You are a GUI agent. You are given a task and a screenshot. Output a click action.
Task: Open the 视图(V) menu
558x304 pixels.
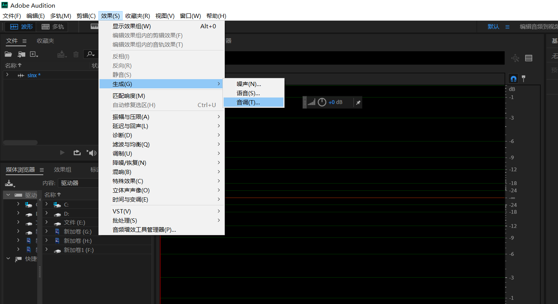click(x=165, y=16)
